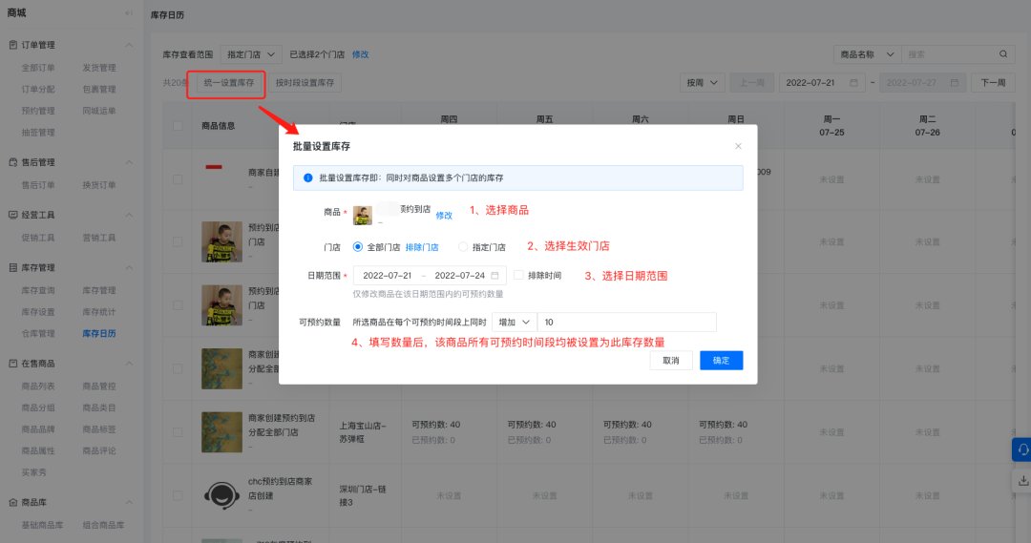Collapse the 在售商品 menu group
The width and height of the screenshot is (1031, 543).
[x=129, y=364]
